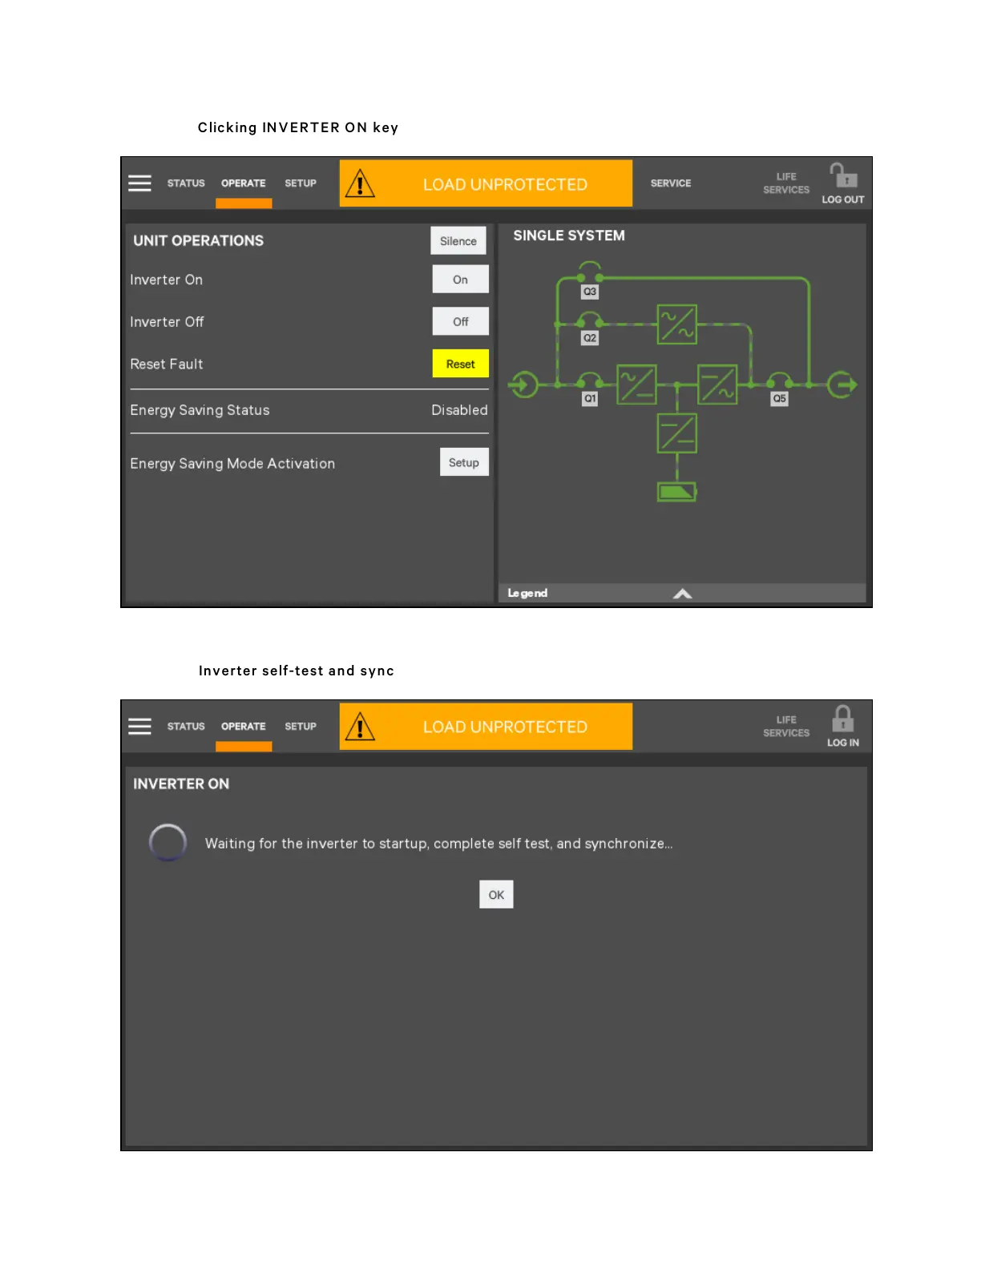Click the Reset Fault label
The width and height of the screenshot is (981, 1269).
point(167,364)
